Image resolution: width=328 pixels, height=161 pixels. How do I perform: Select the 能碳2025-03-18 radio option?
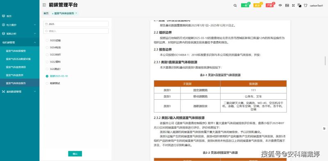tap(47, 76)
